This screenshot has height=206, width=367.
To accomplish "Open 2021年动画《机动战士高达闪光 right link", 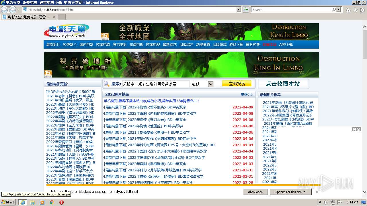I will point(288,103).
